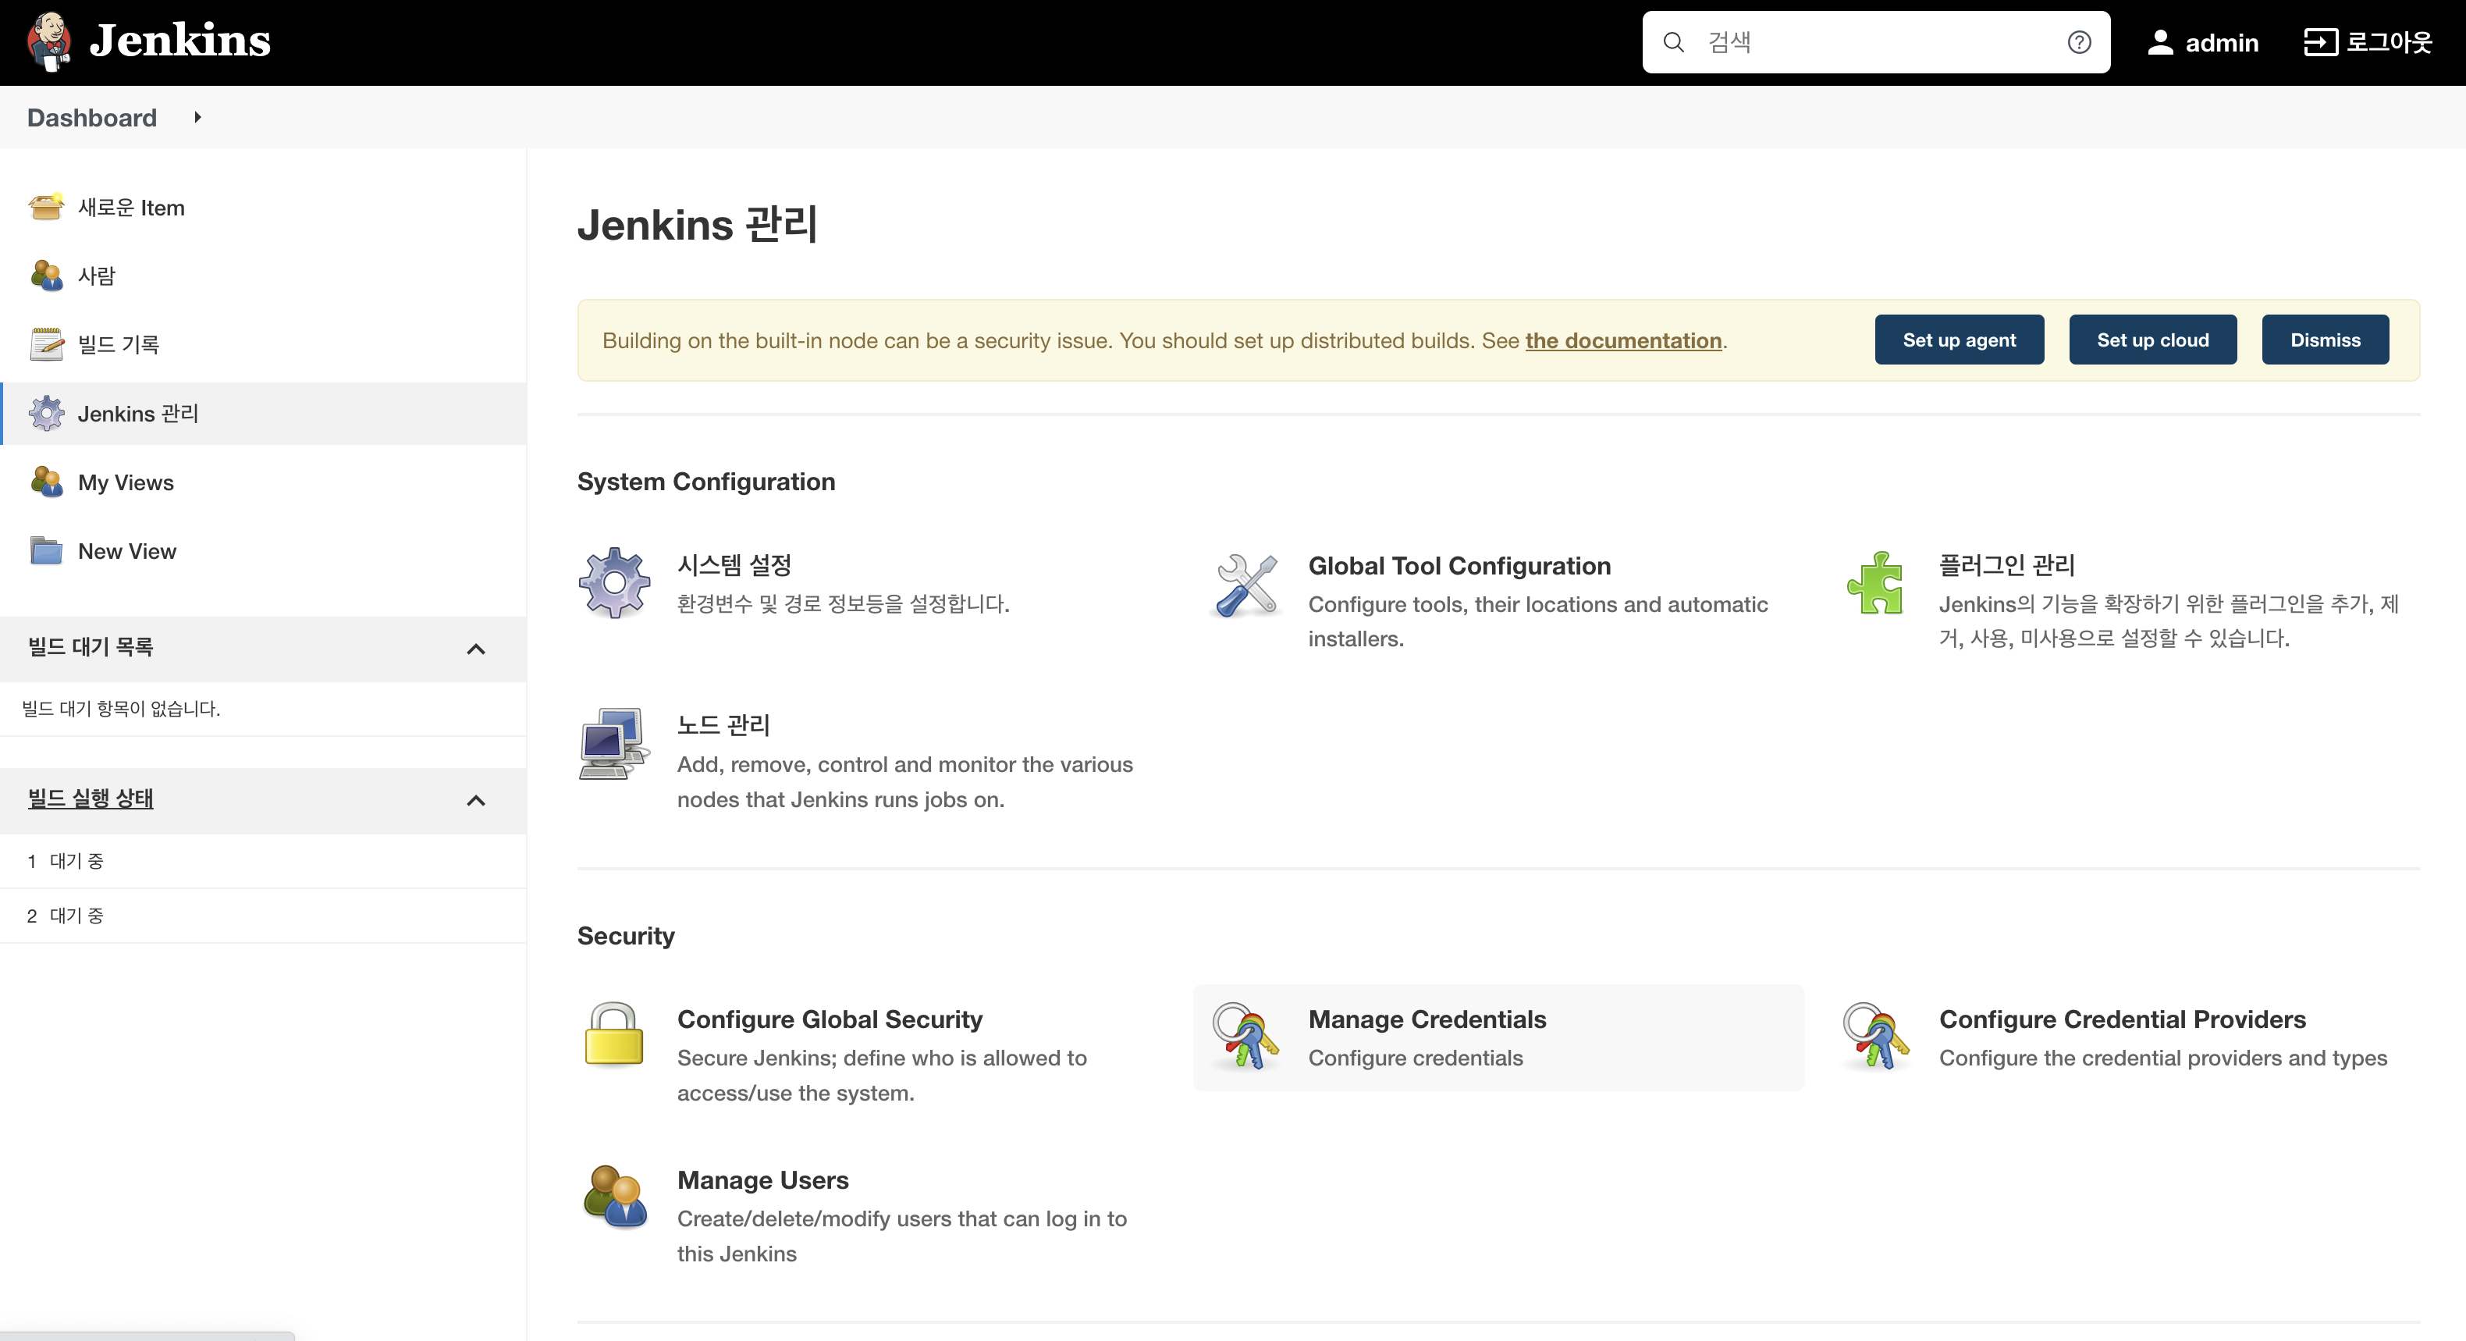Click the Jenkins butler logo
Screen dimensions: 2466x1341
click(50, 41)
